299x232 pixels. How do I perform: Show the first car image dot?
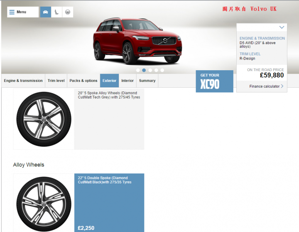click(138, 70)
